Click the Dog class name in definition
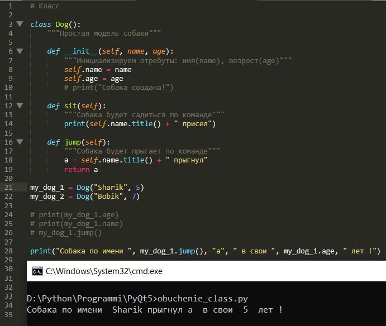The height and width of the screenshot is (326, 386). pyautogui.click(x=62, y=25)
